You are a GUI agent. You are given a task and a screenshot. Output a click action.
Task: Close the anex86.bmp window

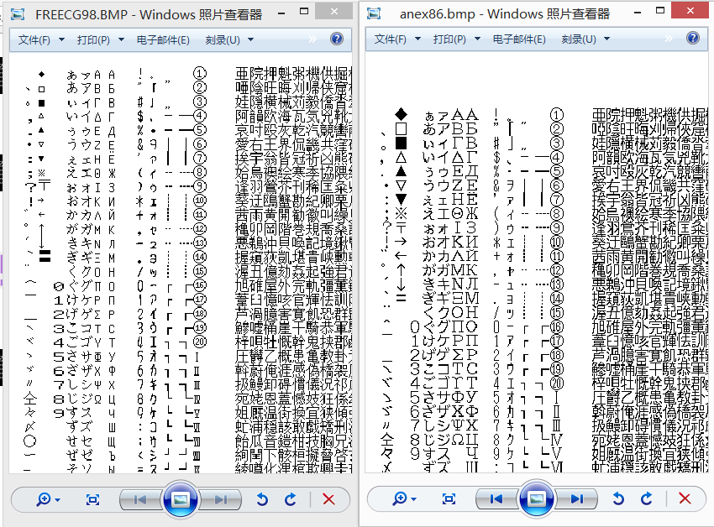click(690, 10)
